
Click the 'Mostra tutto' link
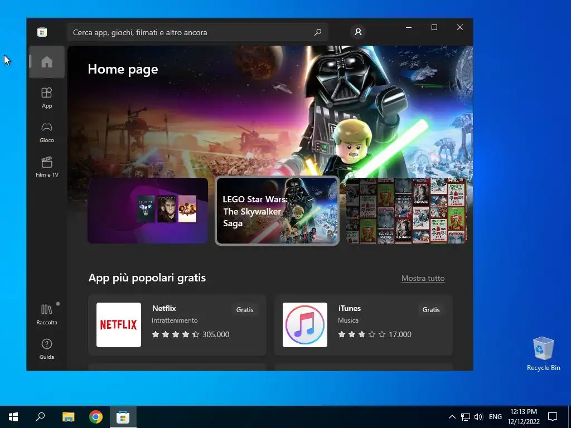pos(423,279)
